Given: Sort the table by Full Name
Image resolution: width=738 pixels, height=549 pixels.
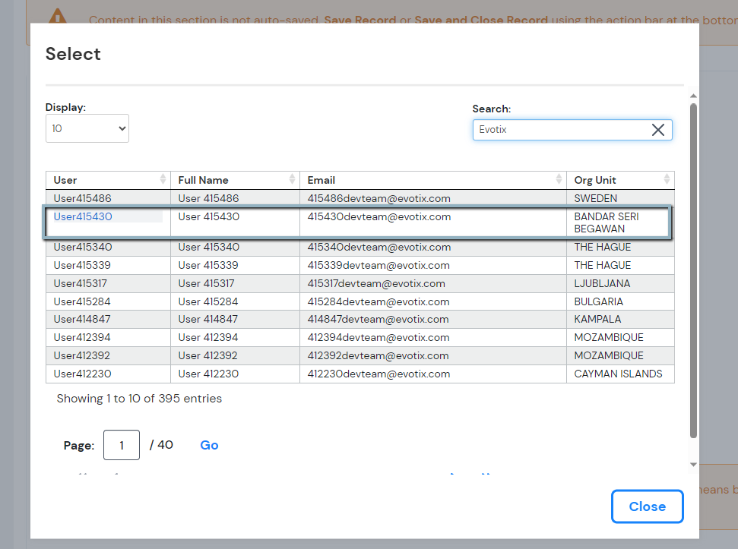Looking at the screenshot, I should [x=293, y=180].
